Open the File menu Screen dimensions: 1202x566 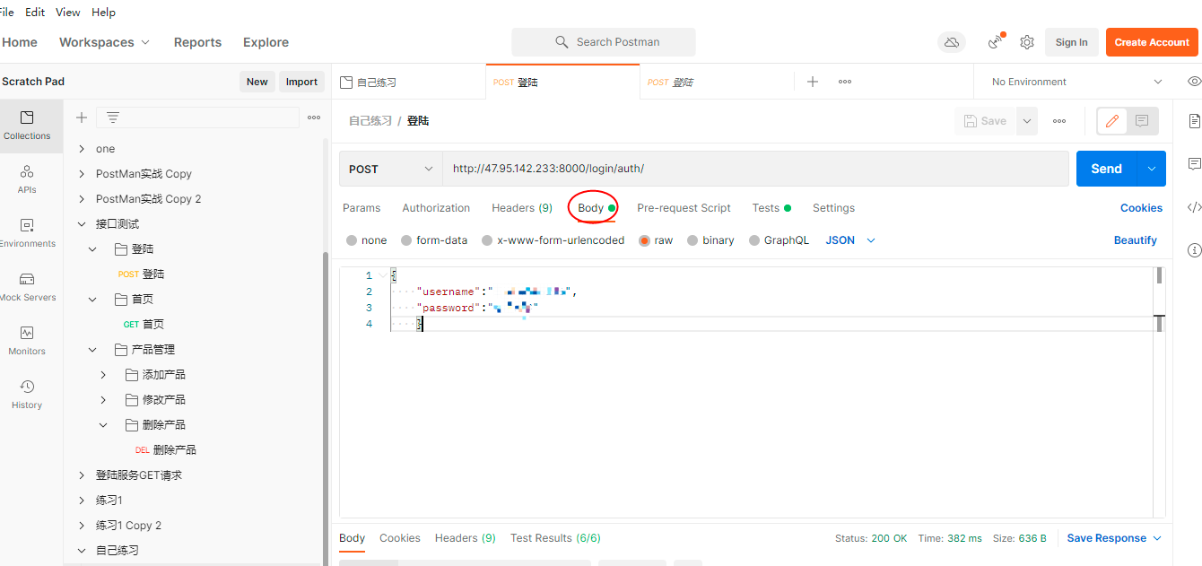coord(7,13)
